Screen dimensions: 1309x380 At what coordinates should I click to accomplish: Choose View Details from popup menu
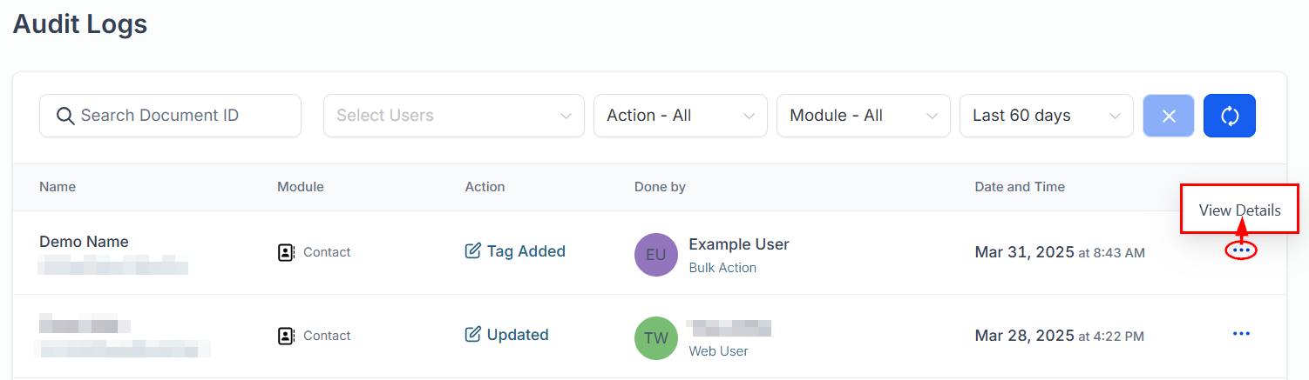1239,210
